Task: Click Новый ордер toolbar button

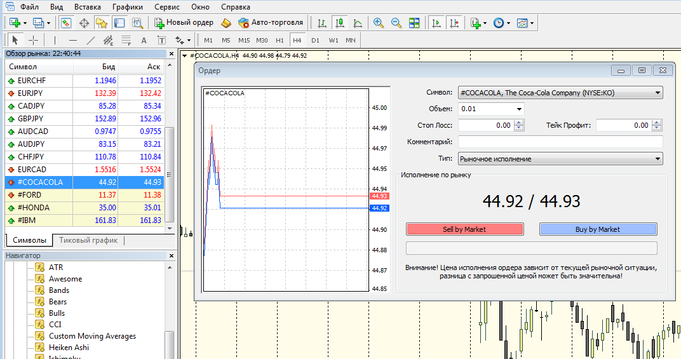Action: tap(184, 23)
